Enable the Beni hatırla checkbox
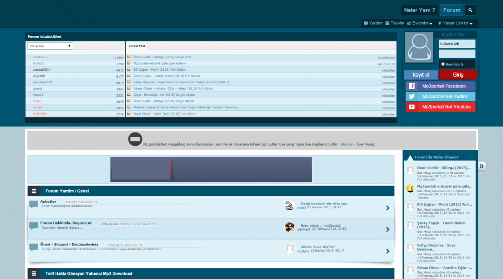503x279 pixels. 442,64
